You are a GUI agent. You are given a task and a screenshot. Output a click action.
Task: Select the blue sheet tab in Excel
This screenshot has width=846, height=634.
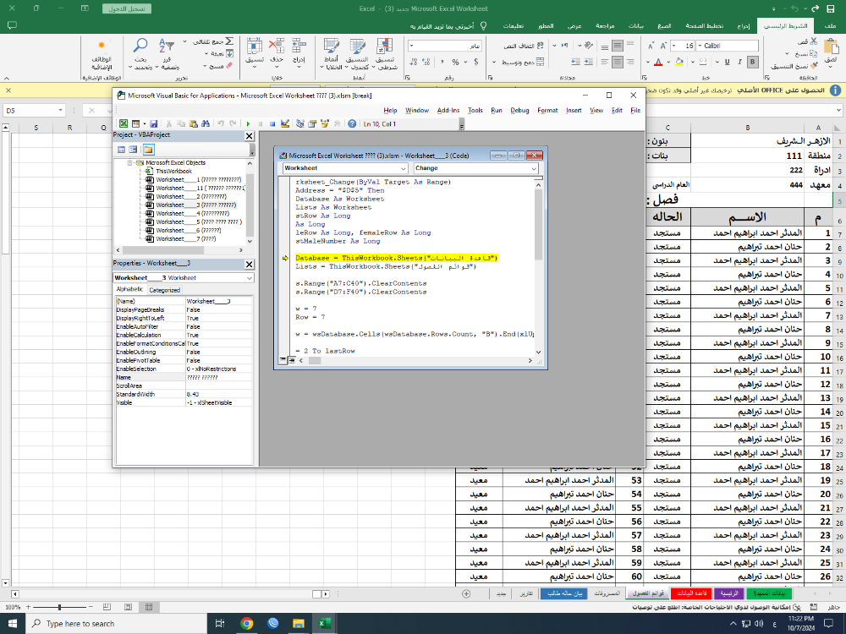[x=563, y=593]
